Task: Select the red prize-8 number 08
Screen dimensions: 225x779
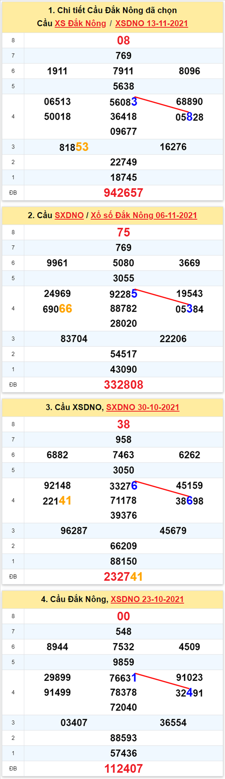Action: tap(123, 40)
